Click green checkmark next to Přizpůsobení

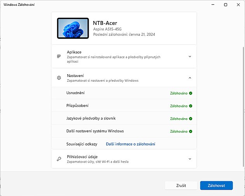191,106
